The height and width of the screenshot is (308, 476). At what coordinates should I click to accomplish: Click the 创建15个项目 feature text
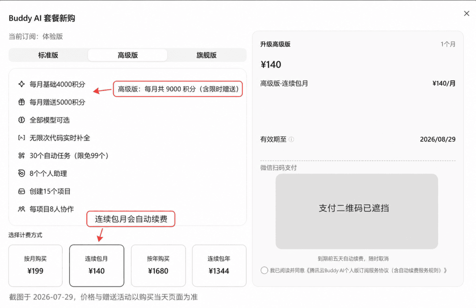click(x=50, y=192)
